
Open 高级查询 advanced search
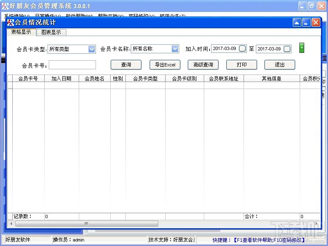pos(203,65)
